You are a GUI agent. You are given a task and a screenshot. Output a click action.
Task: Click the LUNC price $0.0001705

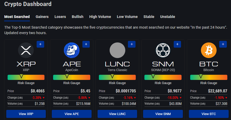click(126, 91)
